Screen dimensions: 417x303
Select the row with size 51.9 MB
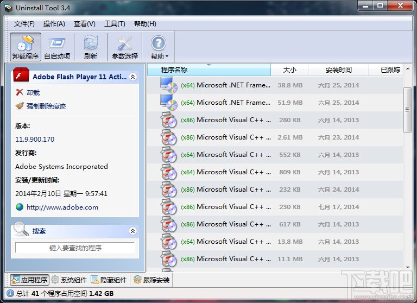coord(275,103)
